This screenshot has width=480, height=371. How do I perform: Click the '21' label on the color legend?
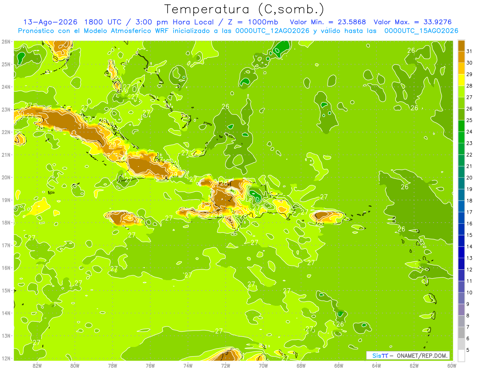[469, 166]
